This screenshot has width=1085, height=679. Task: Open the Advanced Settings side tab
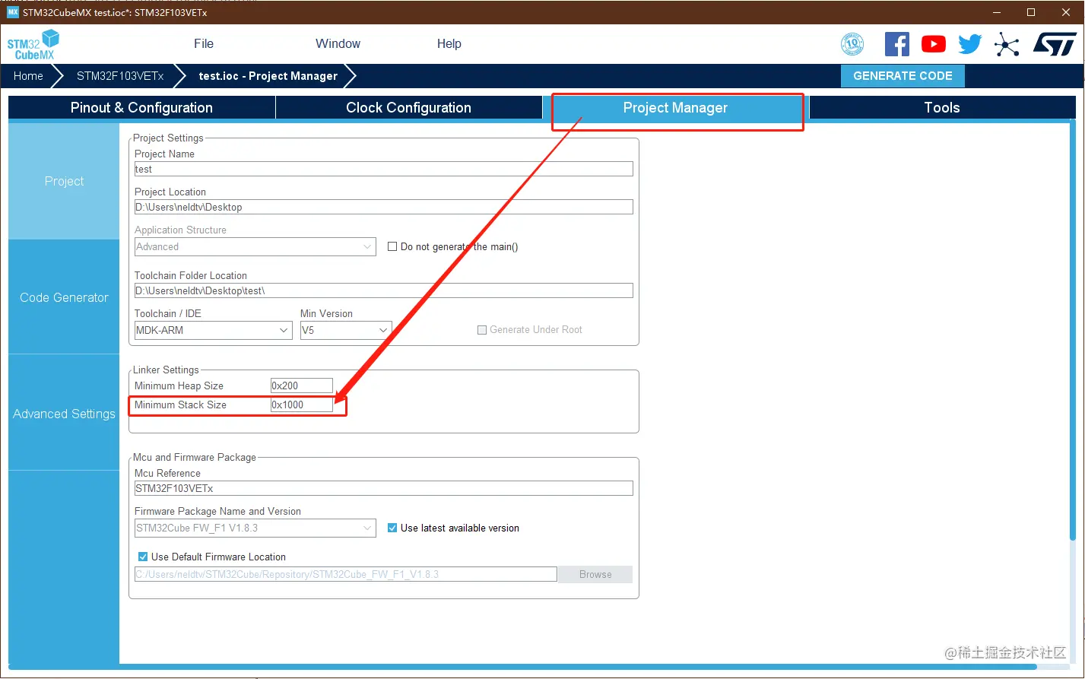[x=64, y=414]
